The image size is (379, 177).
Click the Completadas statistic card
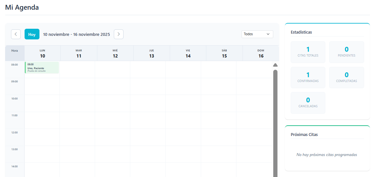(x=346, y=78)
